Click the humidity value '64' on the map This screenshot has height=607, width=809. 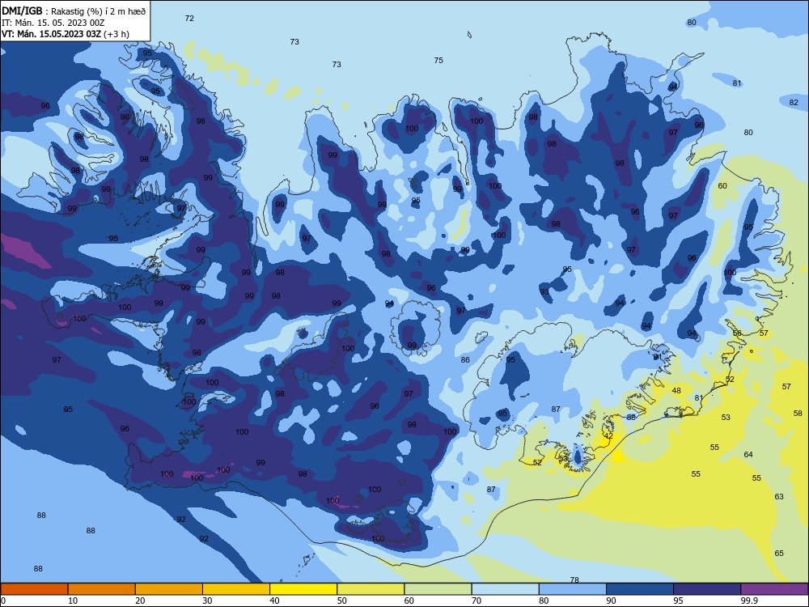pos(748,455)
